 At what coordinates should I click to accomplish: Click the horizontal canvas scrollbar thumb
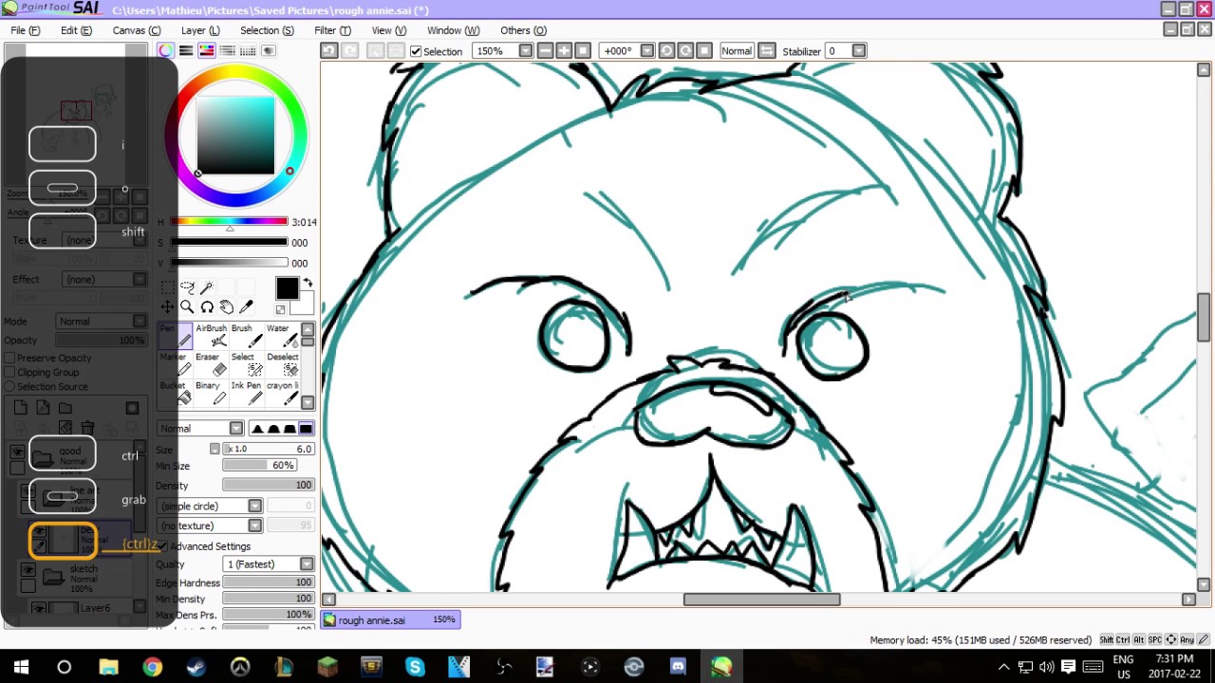[761, 600]
